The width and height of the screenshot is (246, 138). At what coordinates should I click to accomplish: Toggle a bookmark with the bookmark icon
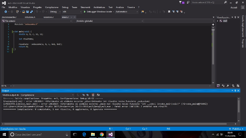(169, 12)
